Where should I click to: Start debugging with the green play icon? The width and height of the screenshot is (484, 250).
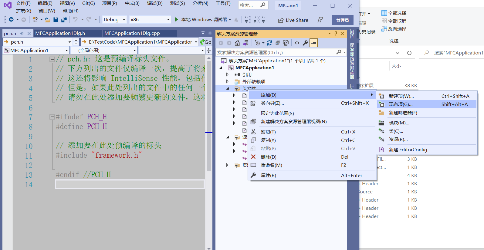(x=177, y=19)
